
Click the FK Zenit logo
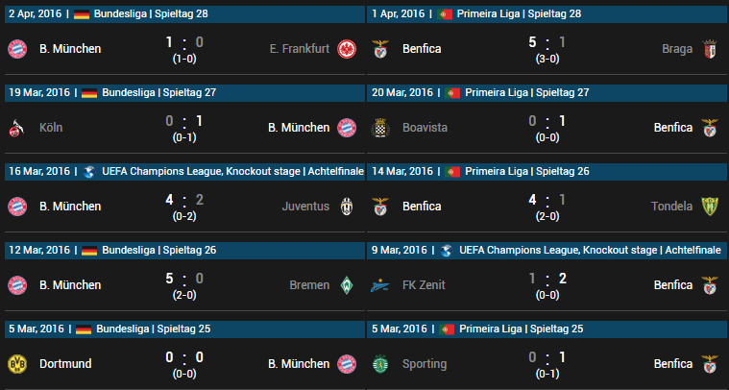(x=379, y=285)
